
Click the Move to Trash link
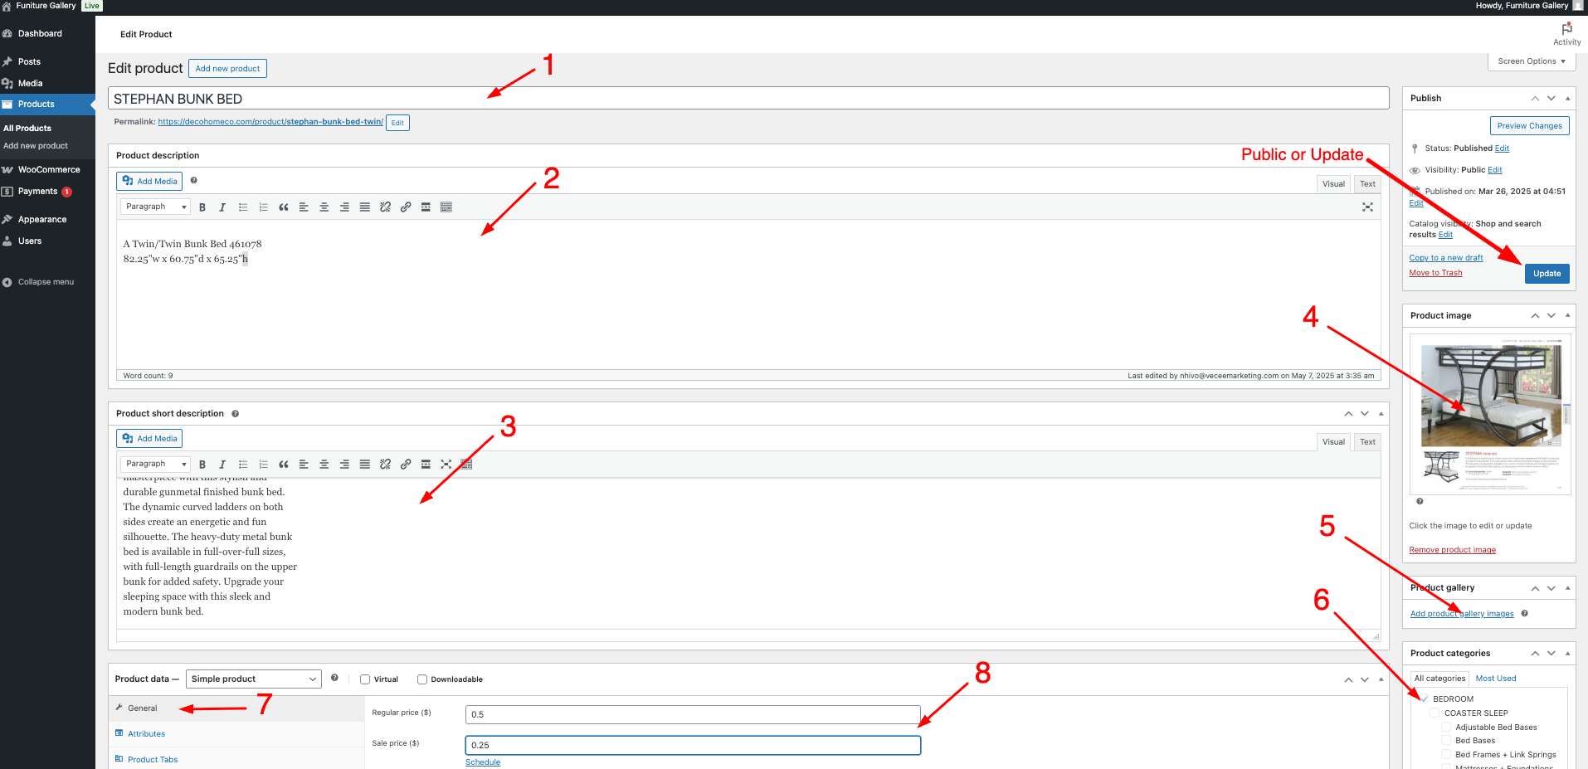[1435, 273]
